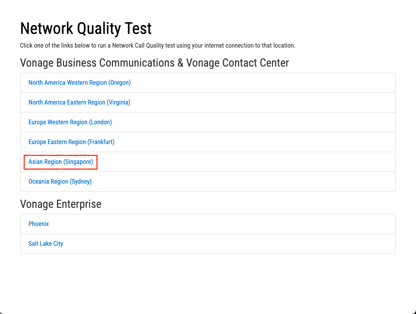Select the first Vonage Enterprise location
Viewport: 416px width, 314px height.
pyautogui.click(x=38, y=224)
